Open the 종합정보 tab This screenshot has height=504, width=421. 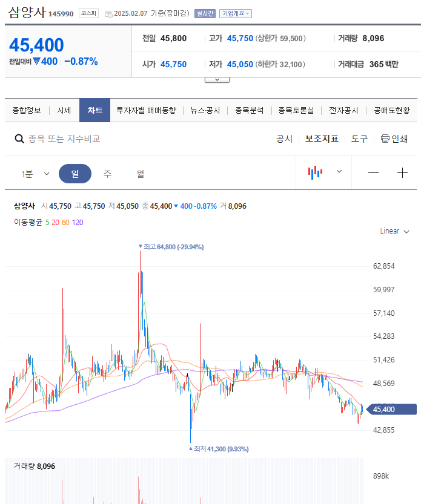click(27, 111)
